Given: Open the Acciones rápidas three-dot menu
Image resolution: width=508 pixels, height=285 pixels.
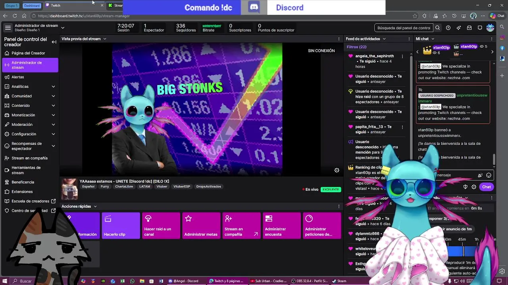Looking at the screenshot, I should (339, 206).
